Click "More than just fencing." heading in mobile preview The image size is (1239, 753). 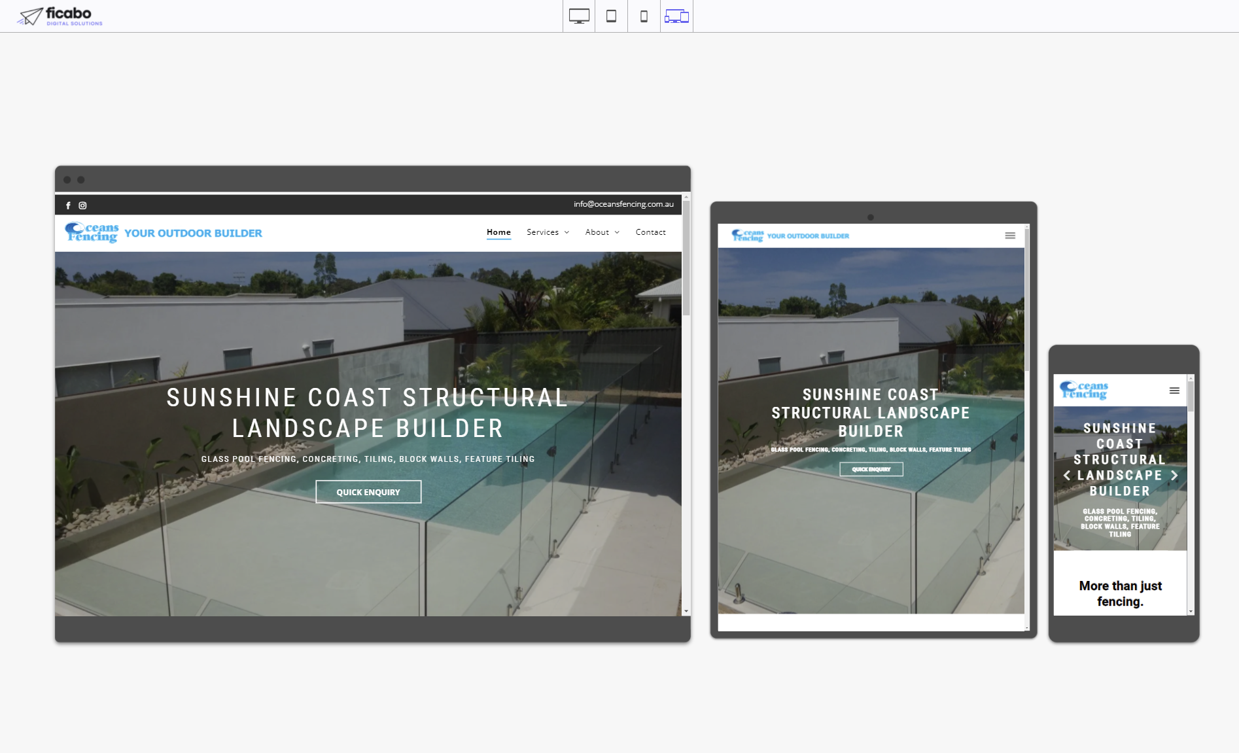click(x=1120, y=593)
